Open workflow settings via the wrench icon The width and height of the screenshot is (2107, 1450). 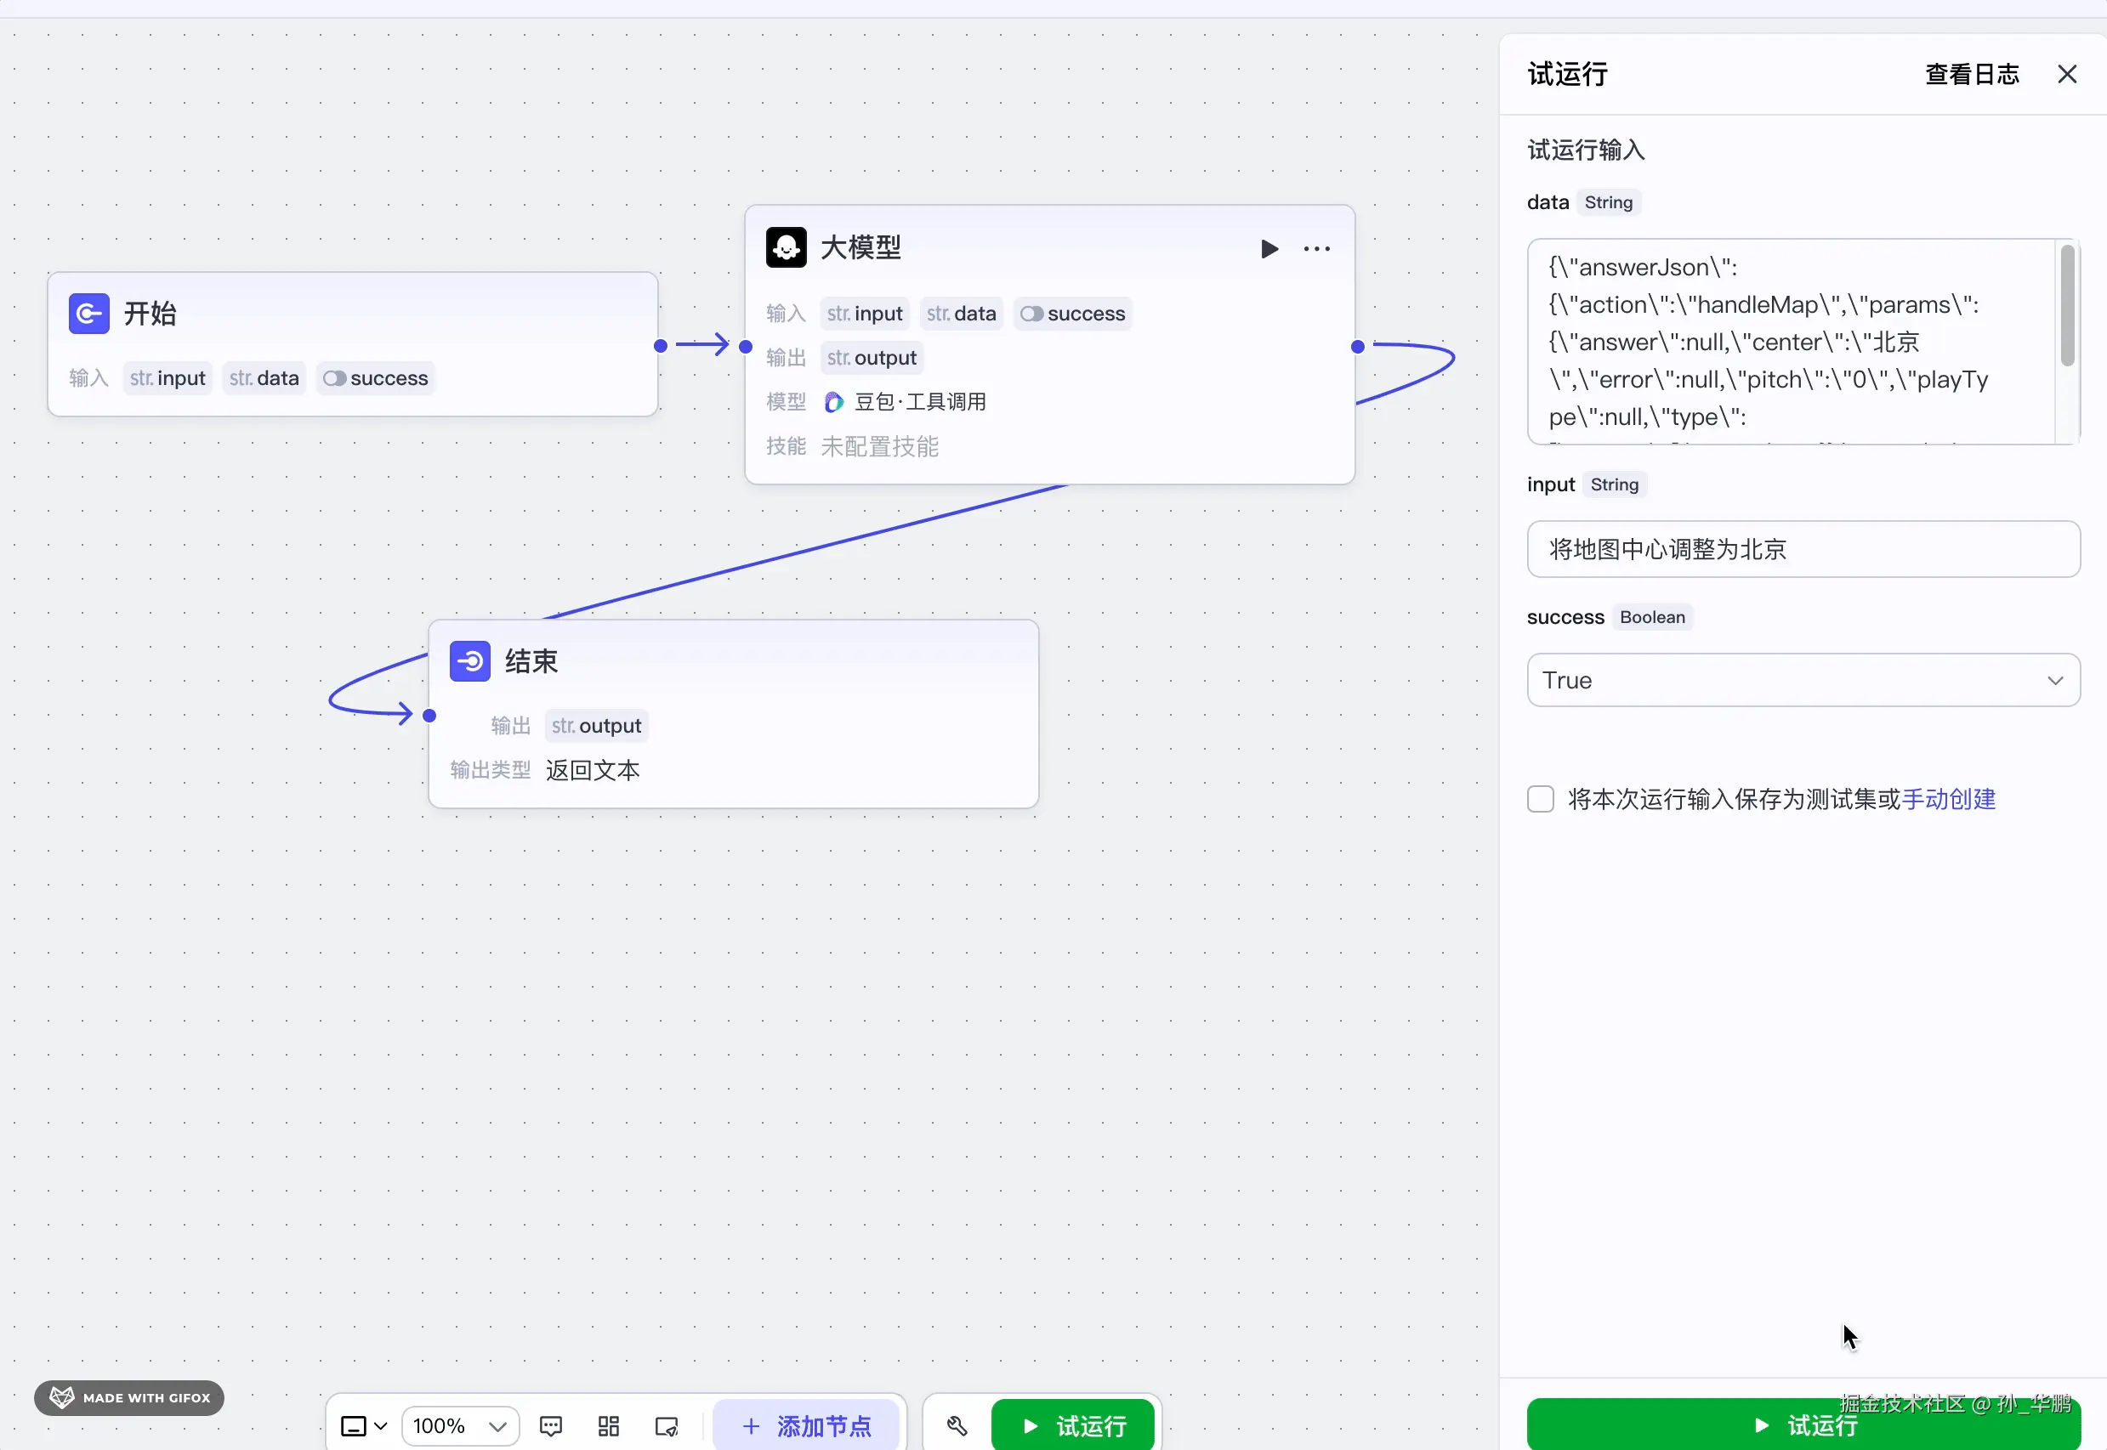click(956, 1425)
